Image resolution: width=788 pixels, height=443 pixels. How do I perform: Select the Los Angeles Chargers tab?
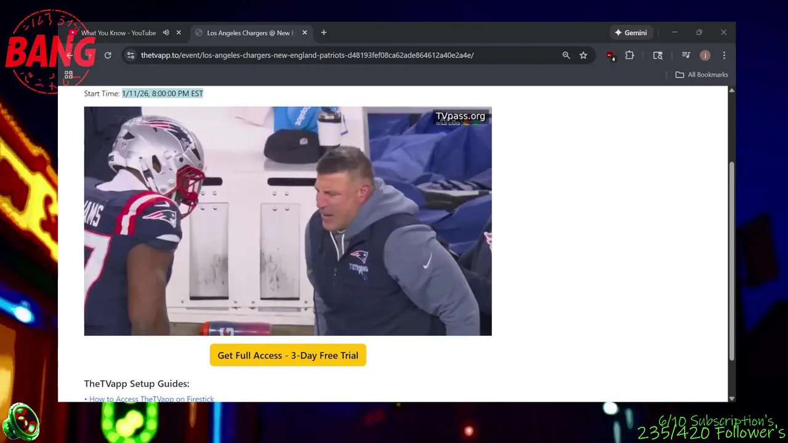pos(251,33)
